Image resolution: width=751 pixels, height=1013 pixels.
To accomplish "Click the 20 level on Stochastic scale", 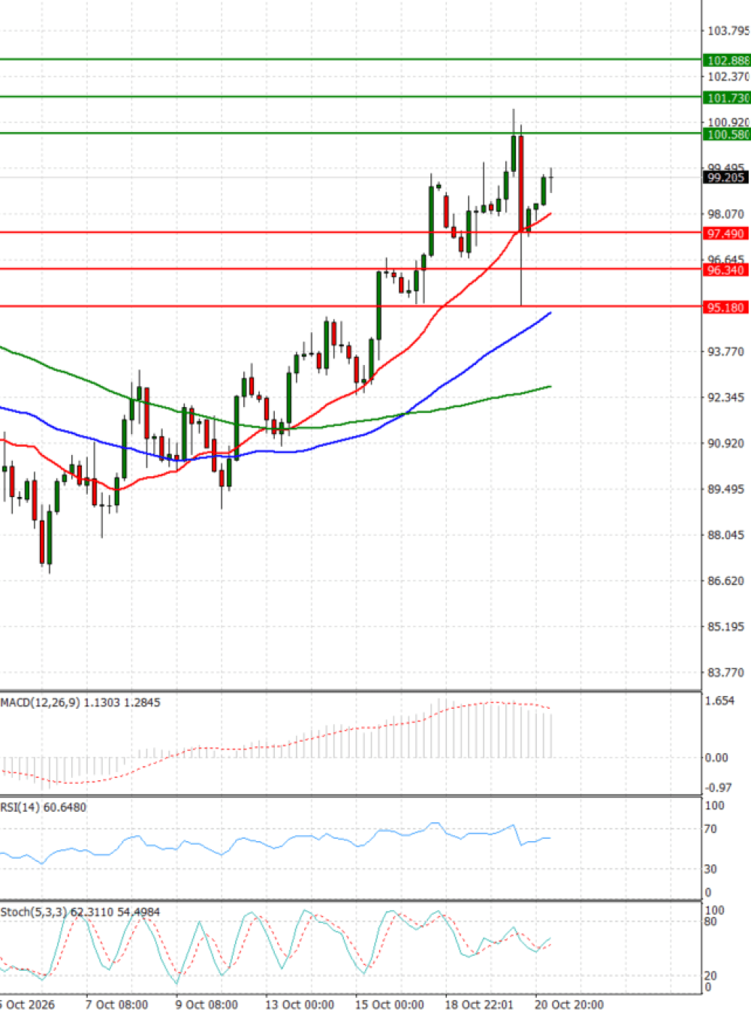I will 710,975.
